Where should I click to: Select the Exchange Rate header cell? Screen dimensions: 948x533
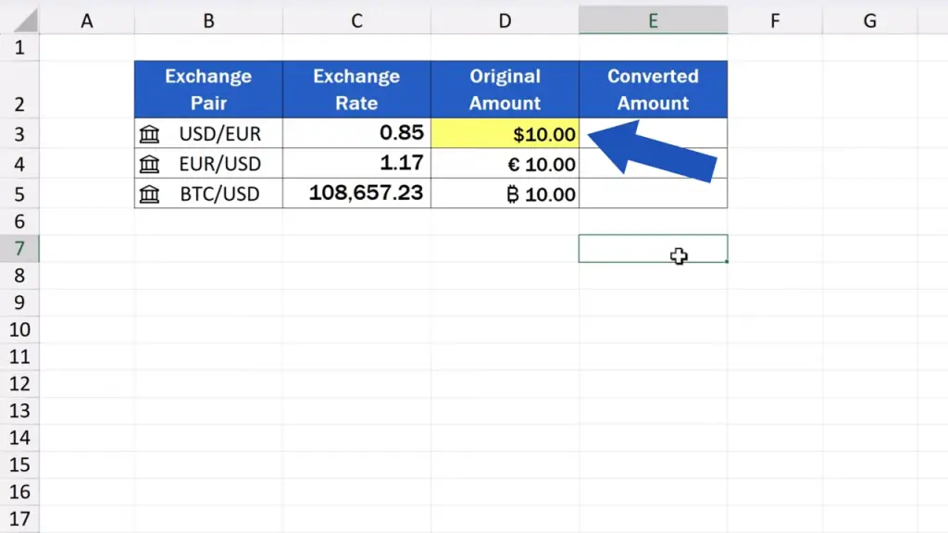(356, 90)
